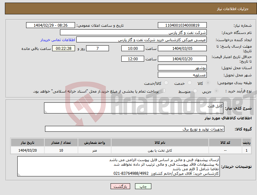Click the buyer name field شرکت نفت و گاز پارس
This screenshot has width=257, height=195.
[133, 32]
